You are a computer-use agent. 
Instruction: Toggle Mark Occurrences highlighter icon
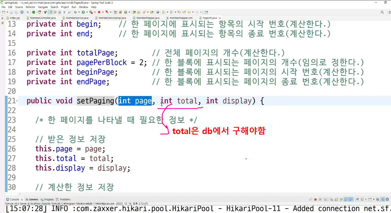tap(50, 12)
